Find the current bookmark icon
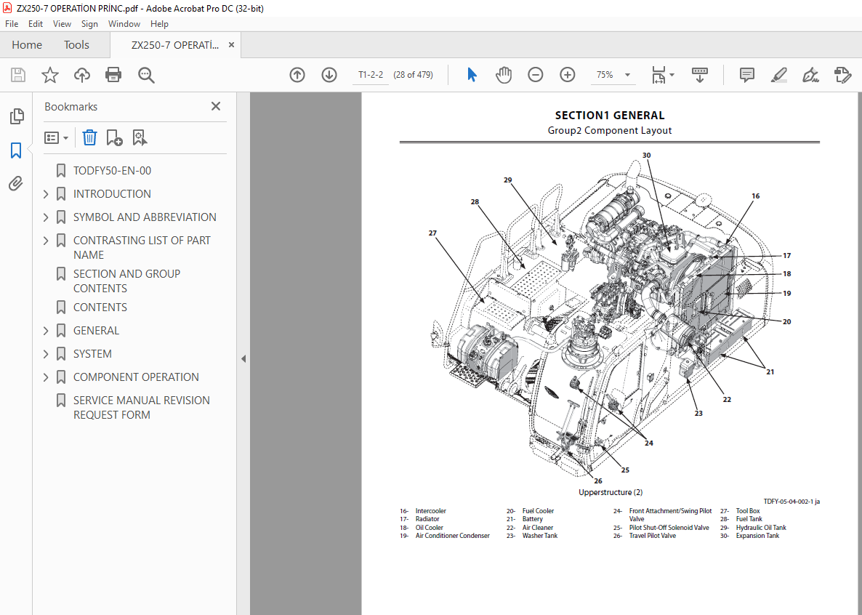 pyautogui.click(x=140, y=137)
